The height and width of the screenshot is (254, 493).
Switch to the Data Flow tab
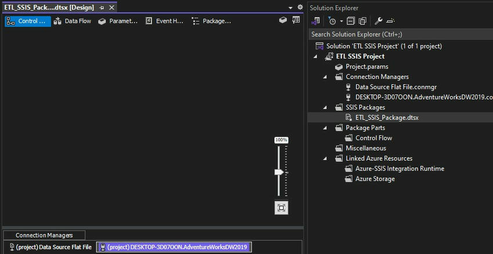72,21
